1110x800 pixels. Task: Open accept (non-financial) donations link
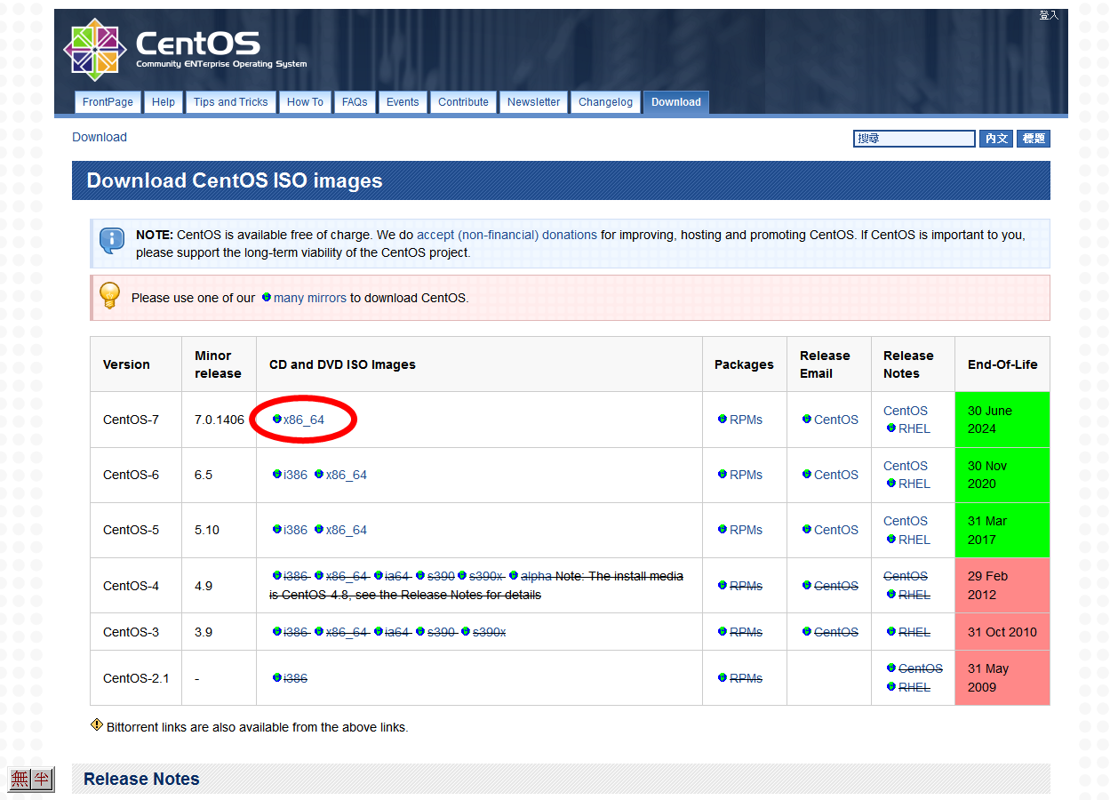click(507, 235)
